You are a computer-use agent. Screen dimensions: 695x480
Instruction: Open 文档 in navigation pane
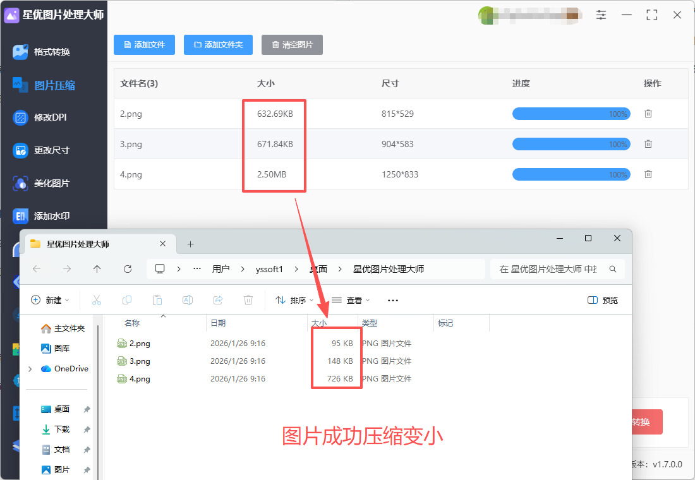[x=55, y=450]
